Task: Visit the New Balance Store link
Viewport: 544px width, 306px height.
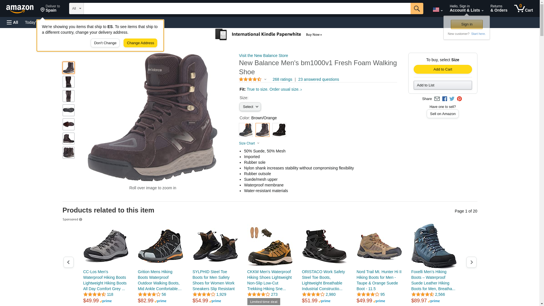Action: coord(263,56)
